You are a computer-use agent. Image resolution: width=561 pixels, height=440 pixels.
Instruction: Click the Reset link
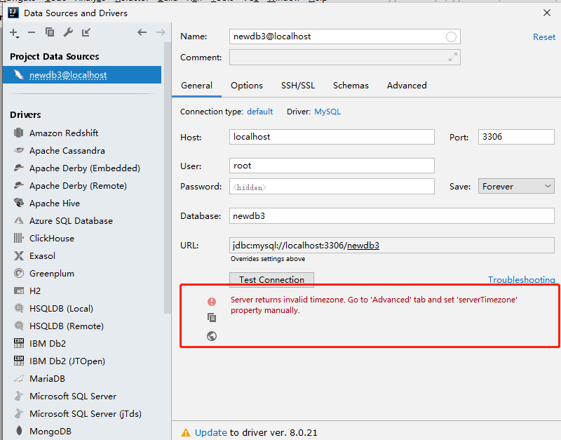(x=544, y=37)
